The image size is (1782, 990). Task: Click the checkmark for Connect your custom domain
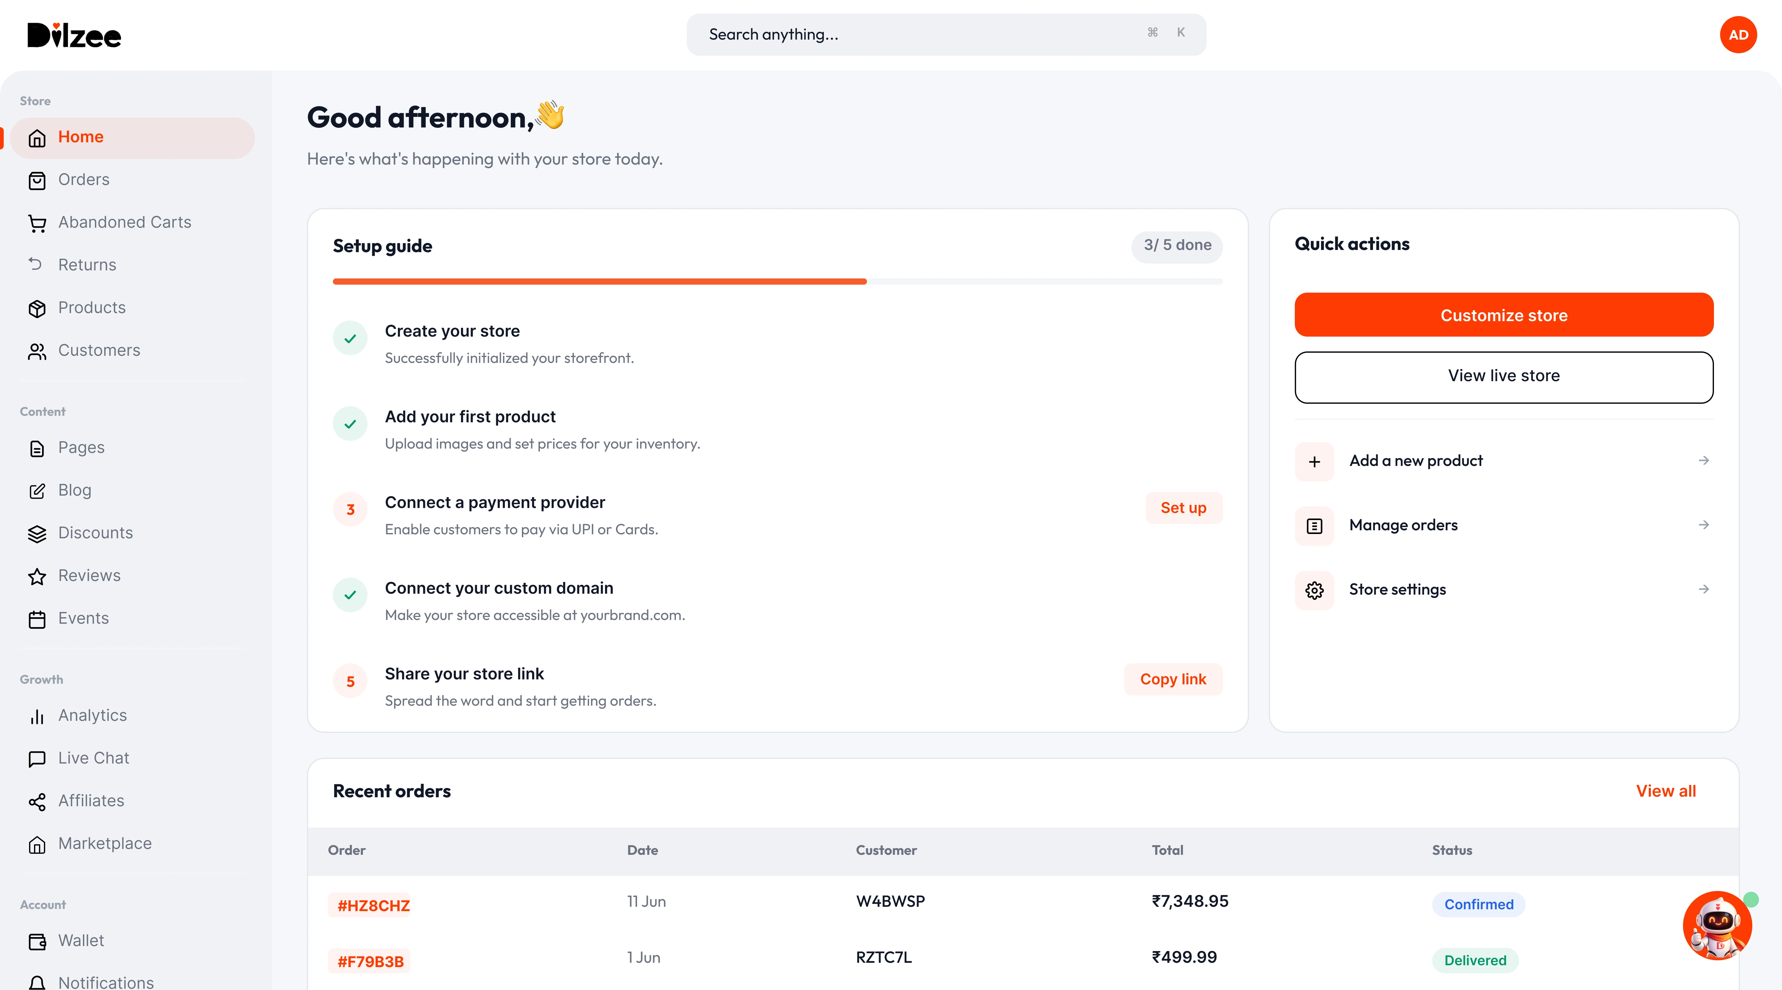click(x=350, y=595)
